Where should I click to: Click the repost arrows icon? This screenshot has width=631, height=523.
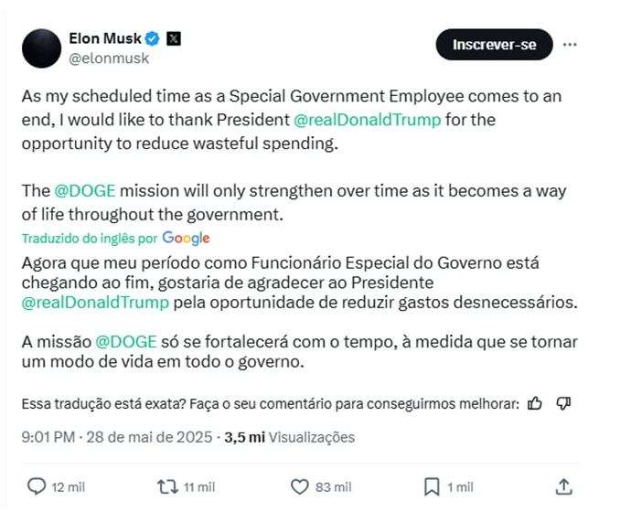(167, 486)
